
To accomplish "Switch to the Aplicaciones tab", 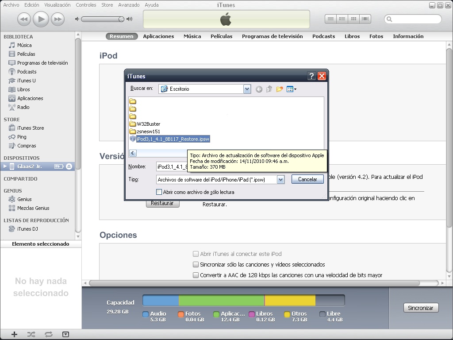I will click(x=158, y=36).
